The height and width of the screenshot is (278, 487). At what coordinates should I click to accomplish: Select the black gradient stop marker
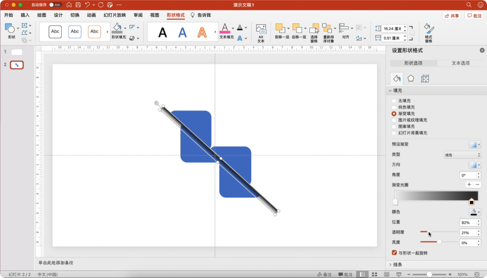(471, 202)
